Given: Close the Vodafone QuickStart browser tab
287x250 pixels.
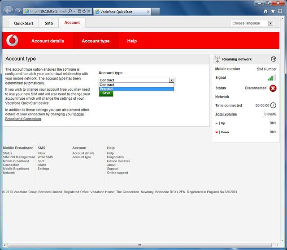Looking at the screenshot, I should point(148,12).
